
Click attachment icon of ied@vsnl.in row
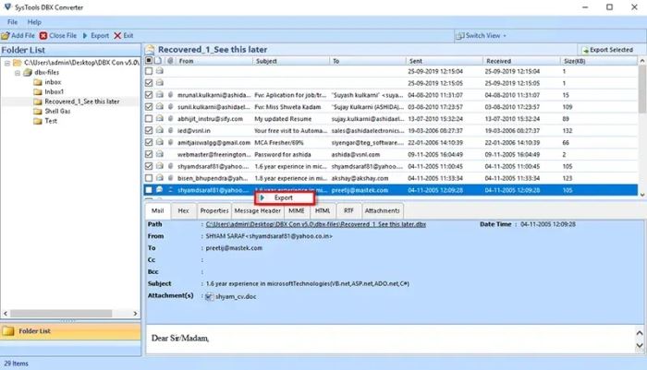point(170,131)
